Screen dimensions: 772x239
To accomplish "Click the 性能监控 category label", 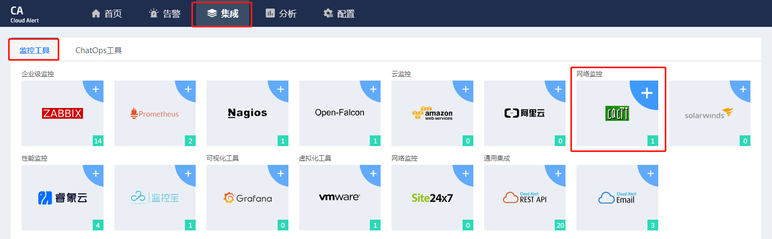I will [x=35, y=158].
